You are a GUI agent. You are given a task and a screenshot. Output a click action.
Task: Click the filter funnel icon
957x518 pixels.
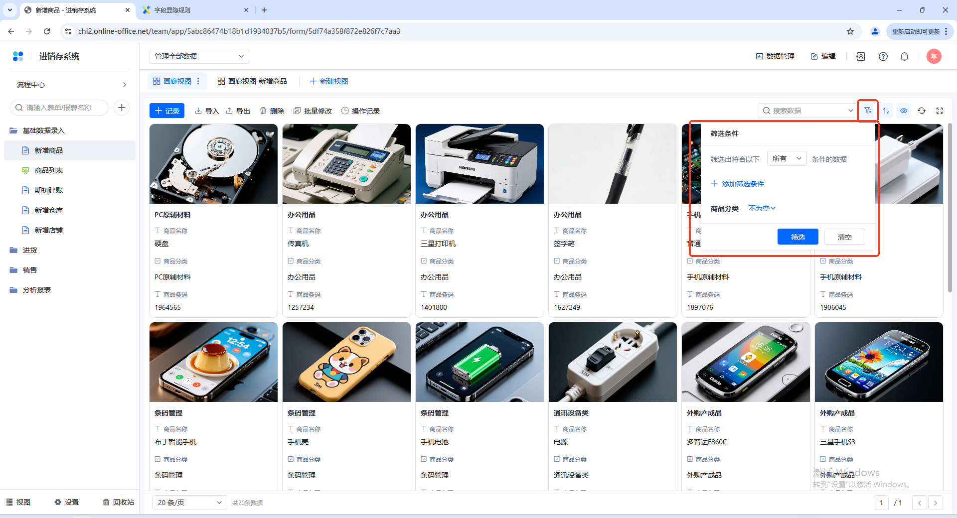point(868,111)
